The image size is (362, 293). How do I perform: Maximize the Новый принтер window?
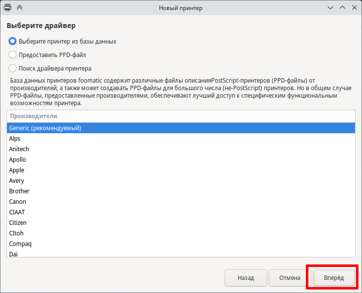tap(342, 8)
